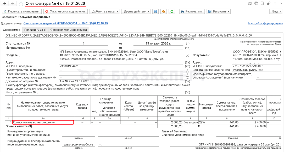Click the 22% tax rate cell
This screenshot has height=152, width=284.
[x=207, y=122]
